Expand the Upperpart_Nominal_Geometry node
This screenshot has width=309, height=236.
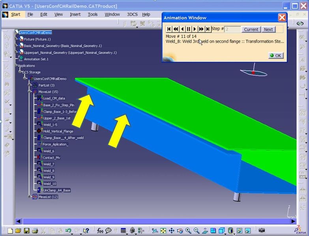(17, 52)
